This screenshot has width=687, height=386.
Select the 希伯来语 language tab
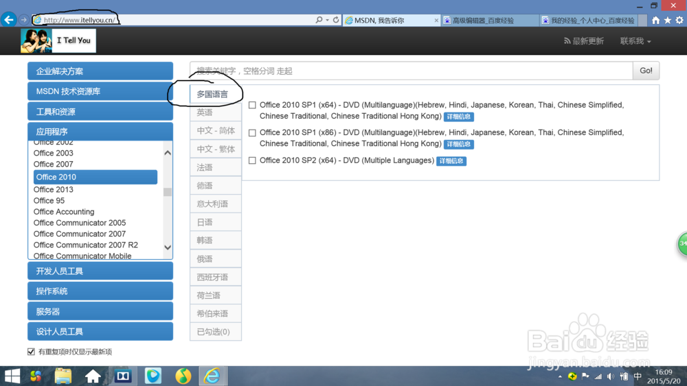(x=216, y=313)
